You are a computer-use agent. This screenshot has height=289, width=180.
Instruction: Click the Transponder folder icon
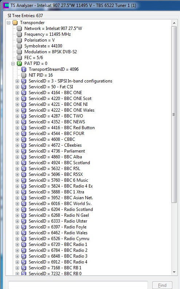(x=15, y=23)
